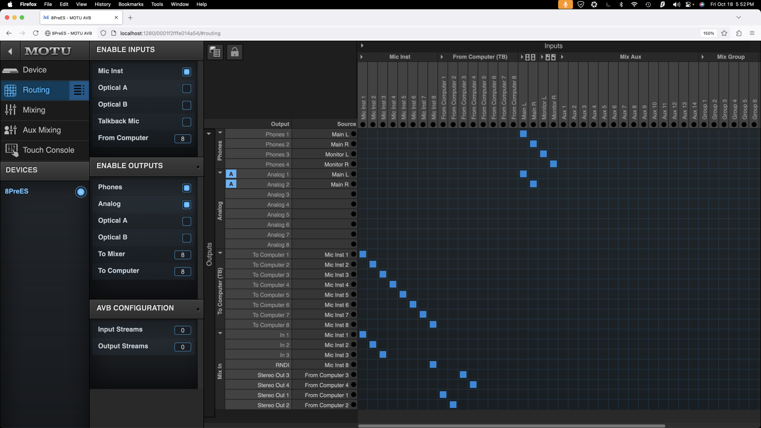Expand the Inputs header triangle
761x428 pixels.
pos(362,46)
